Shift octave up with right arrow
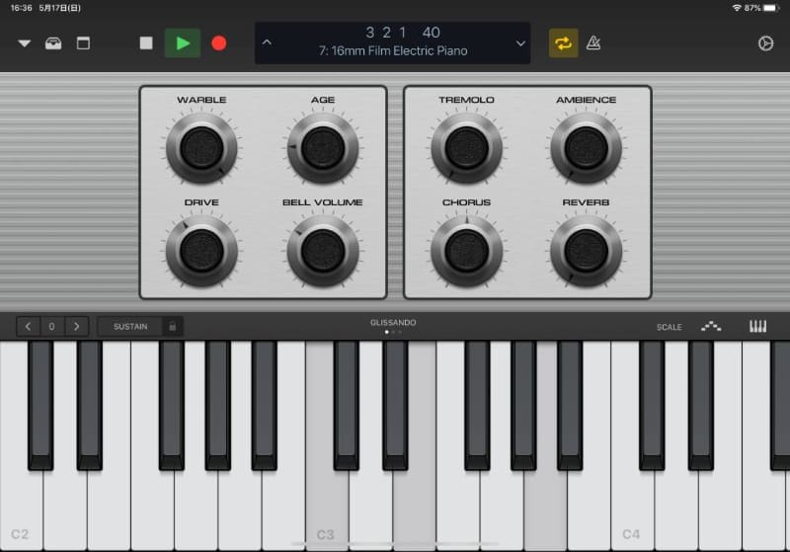790x552 pixels. point(77,327)
